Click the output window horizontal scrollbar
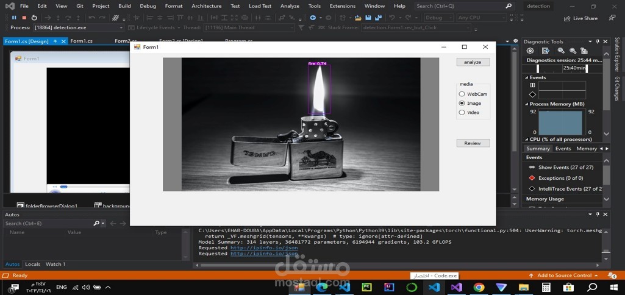The width and height of the screenshot is (625, 295). pyautogui.click(x=399, y=265)
